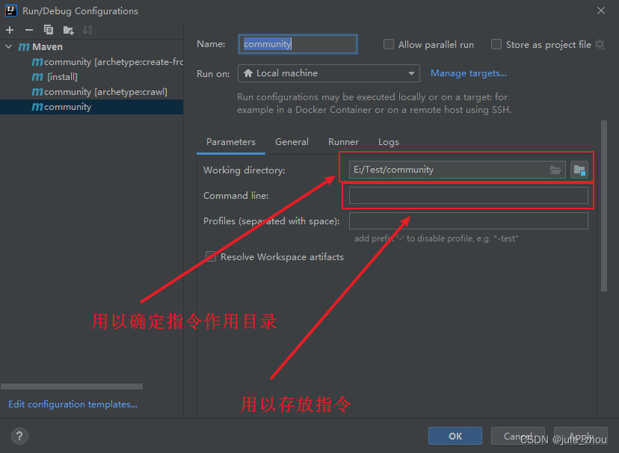Screen dimensions: 619x453
Task: Open the Run on Local machine dropdown
Action: [328, 73]
